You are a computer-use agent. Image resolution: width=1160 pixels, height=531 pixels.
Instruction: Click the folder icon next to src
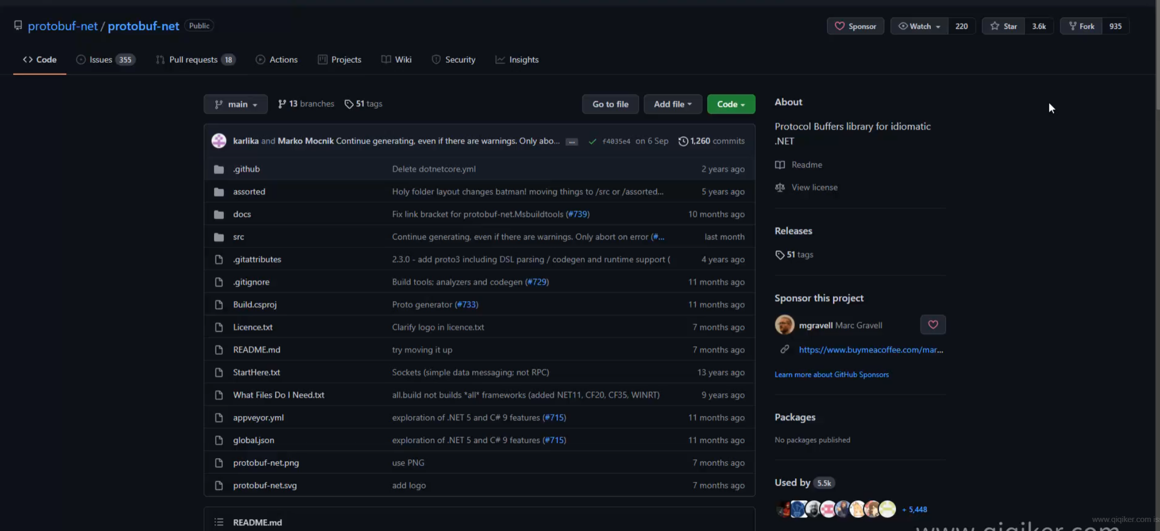coord(219,237)
